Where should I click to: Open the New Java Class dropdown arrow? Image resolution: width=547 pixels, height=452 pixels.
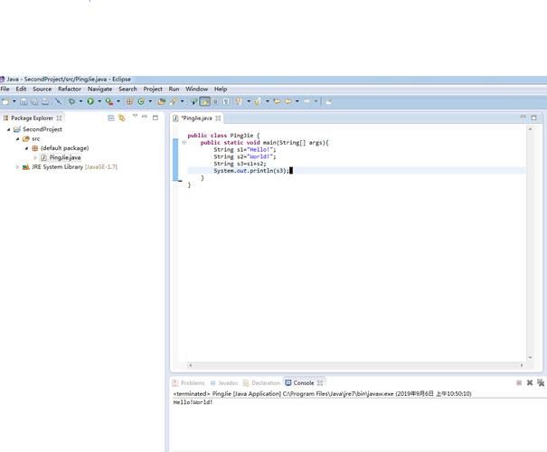tap(150, 101)
